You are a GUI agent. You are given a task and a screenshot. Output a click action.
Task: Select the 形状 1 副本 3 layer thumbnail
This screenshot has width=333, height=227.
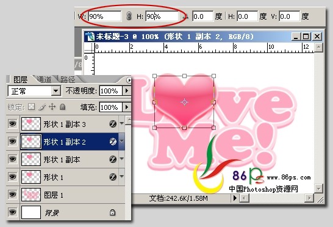[x=31, y=124]
